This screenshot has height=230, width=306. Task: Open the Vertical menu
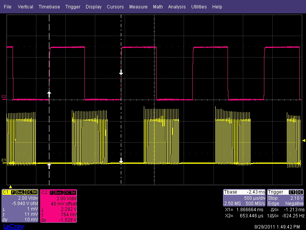click(x=26, y=7)
